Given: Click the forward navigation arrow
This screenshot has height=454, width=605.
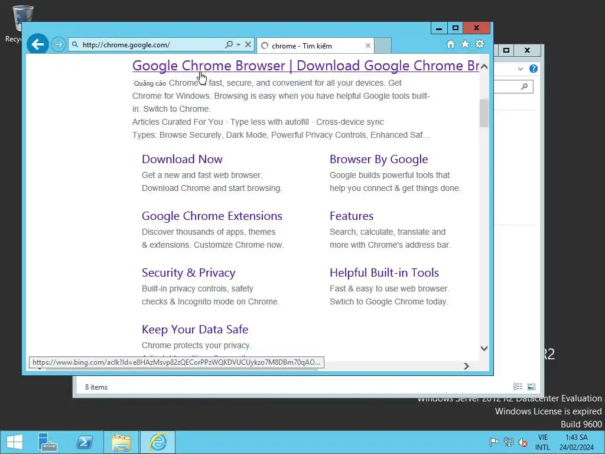Looking at the screenshot, I should (x=58, y=44).
